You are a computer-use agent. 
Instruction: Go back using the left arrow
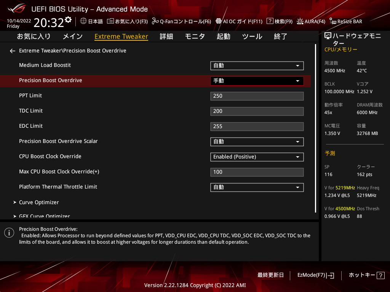[13, 51]
